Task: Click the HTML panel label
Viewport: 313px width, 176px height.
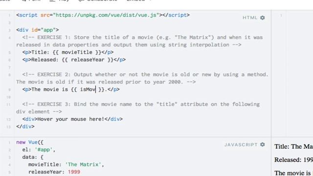Action: [x=250, y=18]
